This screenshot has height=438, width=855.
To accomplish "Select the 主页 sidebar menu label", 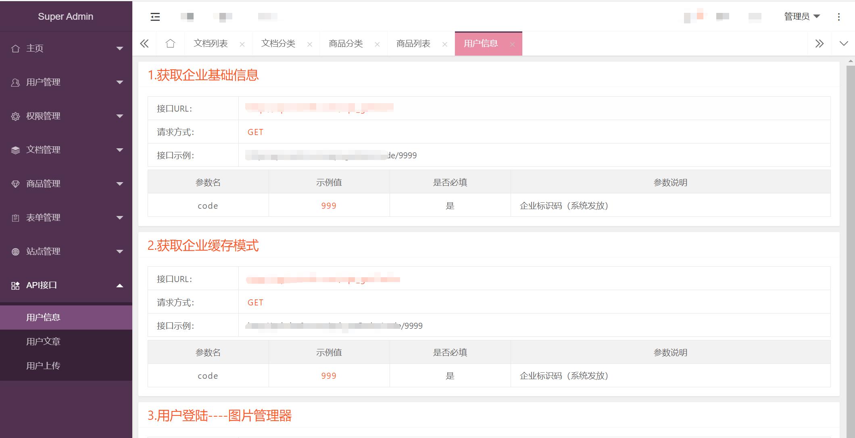I will tap(35, 48).
